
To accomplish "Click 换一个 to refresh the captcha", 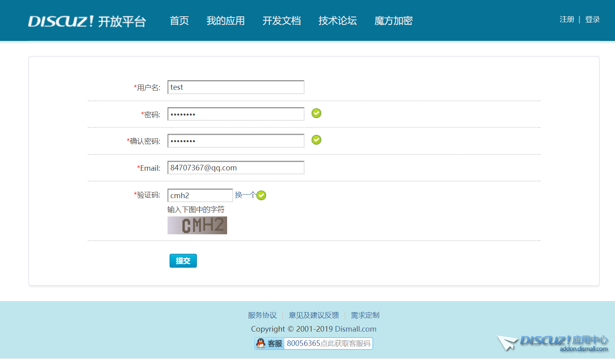I will coord(245,195).
